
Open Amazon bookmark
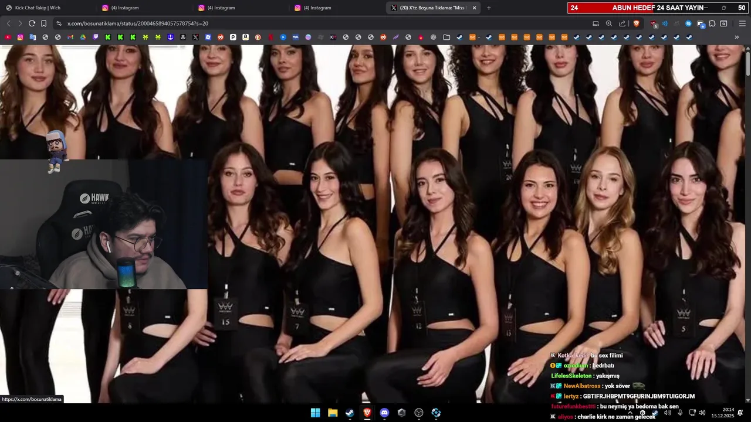point(245,37)
